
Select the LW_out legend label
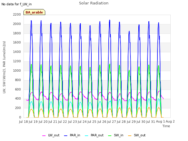point(54,135)
